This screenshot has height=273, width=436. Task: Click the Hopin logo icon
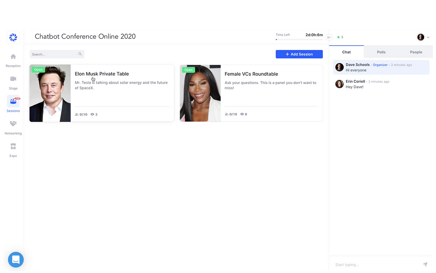click(x=13, y=38)
